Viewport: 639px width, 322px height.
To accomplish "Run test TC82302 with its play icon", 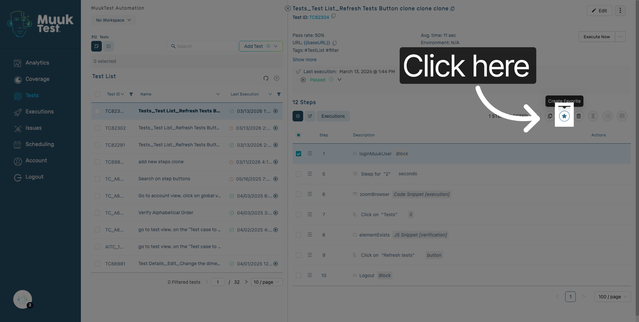I will [276, 128].
